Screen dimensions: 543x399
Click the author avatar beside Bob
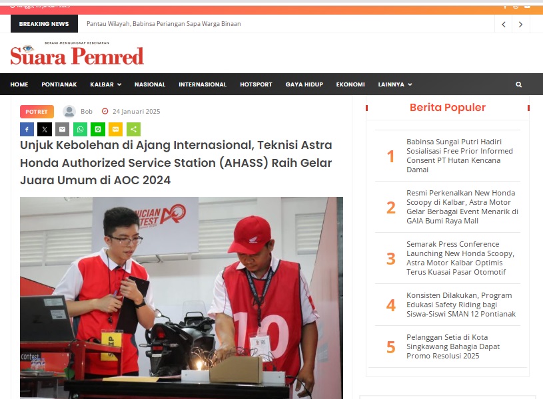point(69,112)
